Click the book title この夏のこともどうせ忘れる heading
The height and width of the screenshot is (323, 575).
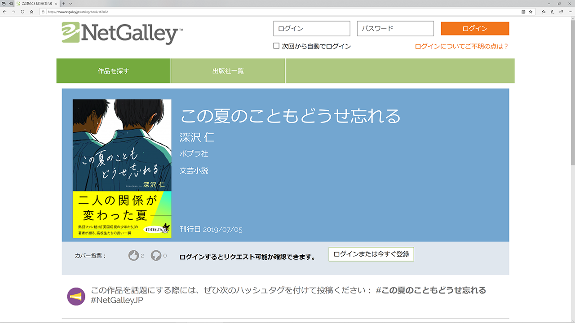pos(290,116)
